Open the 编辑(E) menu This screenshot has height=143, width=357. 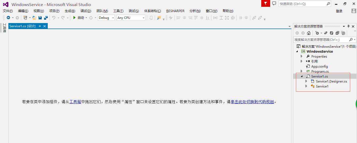(x=23, y=11)
